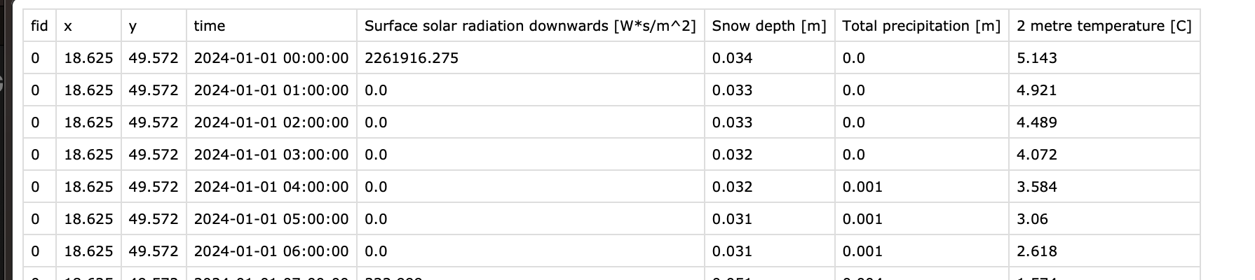The height and width of the screenshot is (280, 1255).
Task: Click the temperature value 4.489
Action: click(1036, 122)
